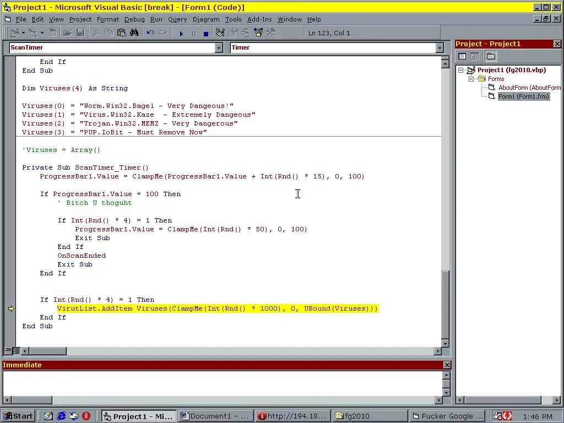Screen dimensions: 564x423
Task: Click the Windows Start button
Action: pyautogui.click(x=18, y=416)
